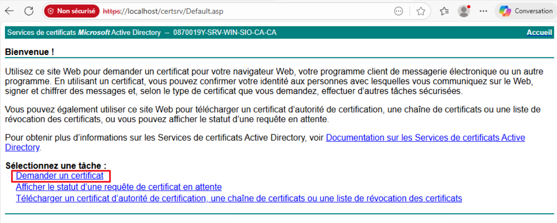Click the red Non sécurisé security badge
The height and width of the screenshot is (223, 557).
coord(72,11)
